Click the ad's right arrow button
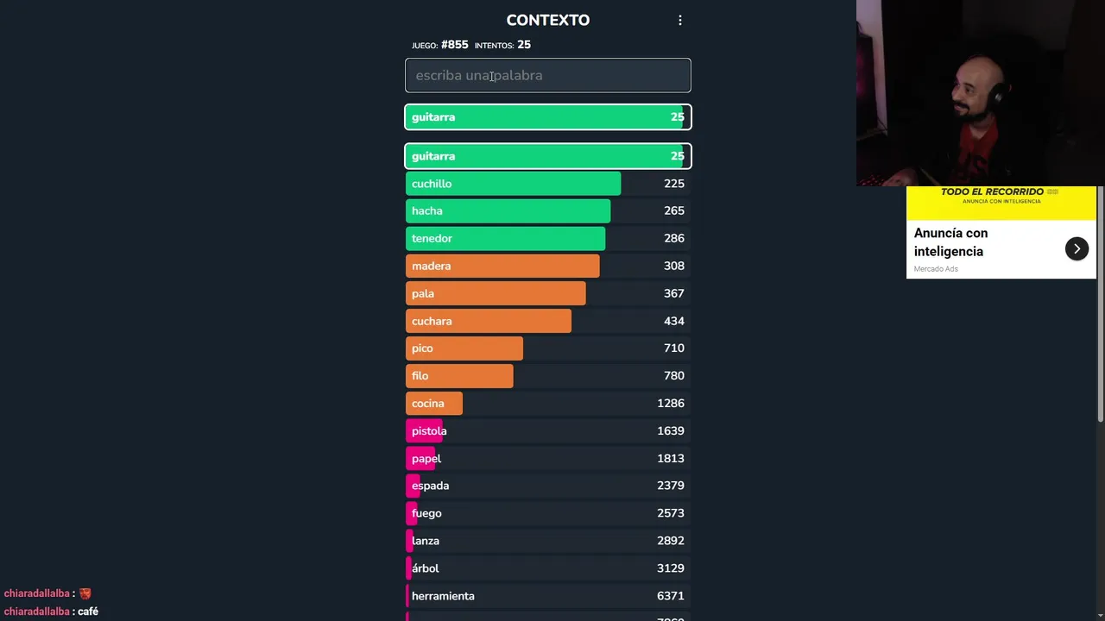The width and height of the screenshot is (1105, 621). coord(1077,248)
